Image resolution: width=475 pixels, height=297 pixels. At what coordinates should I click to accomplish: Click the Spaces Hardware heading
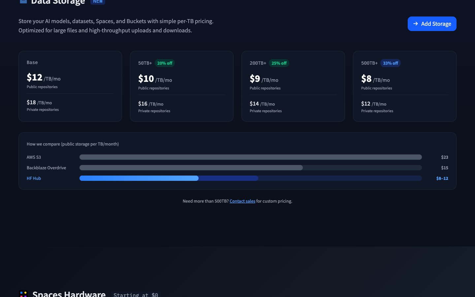[69, 294]
